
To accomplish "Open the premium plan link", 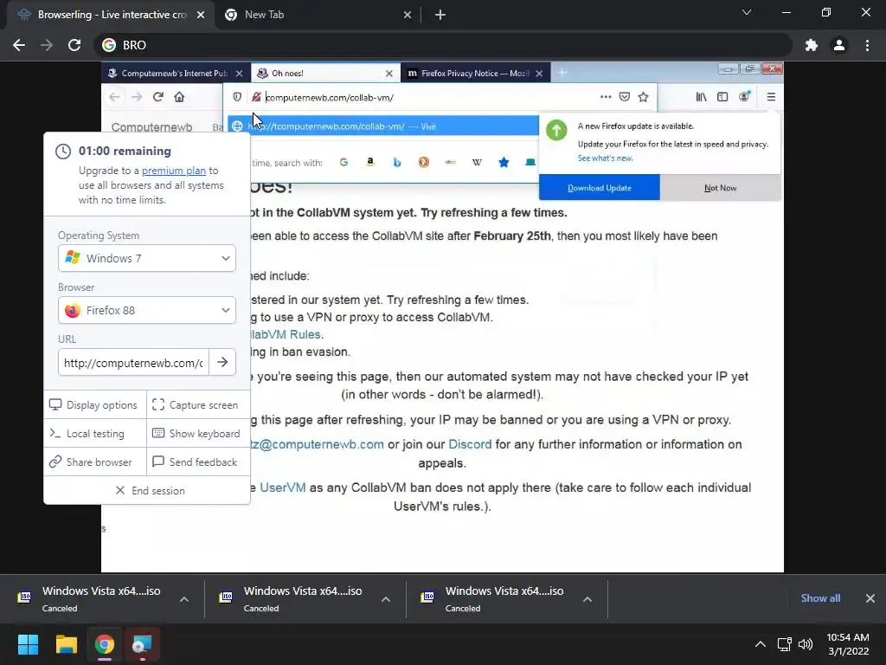I will (x=173, y=171).
